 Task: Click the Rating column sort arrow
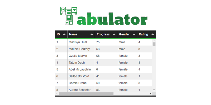point(153,34)
